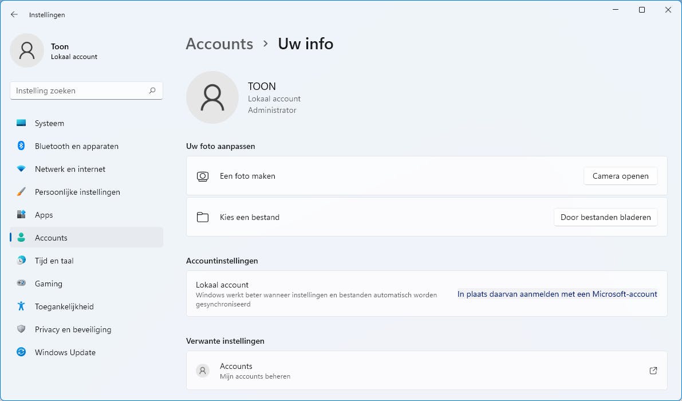
Task: Select the Netwerk en internet wifi icon
Action: 21,169
